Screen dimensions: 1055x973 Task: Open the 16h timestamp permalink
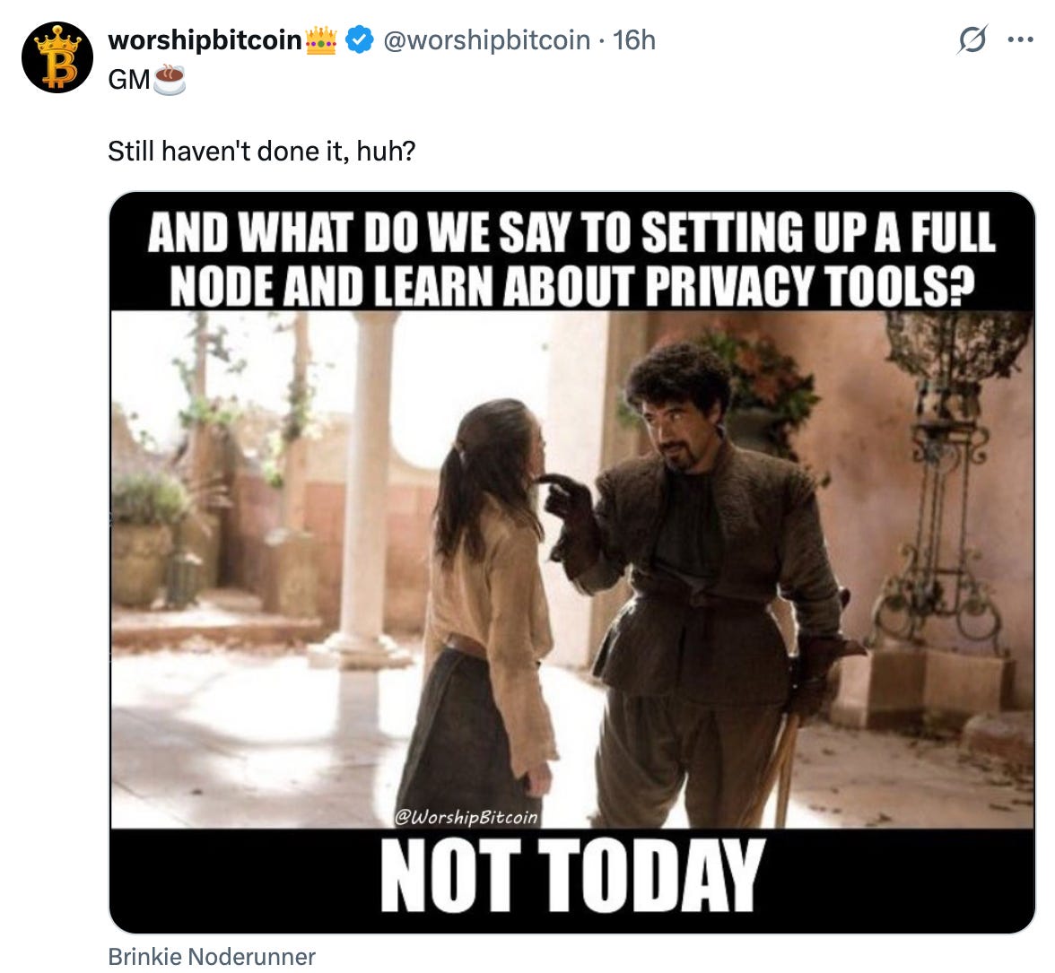pyautogui.click(x=633, y=39)
